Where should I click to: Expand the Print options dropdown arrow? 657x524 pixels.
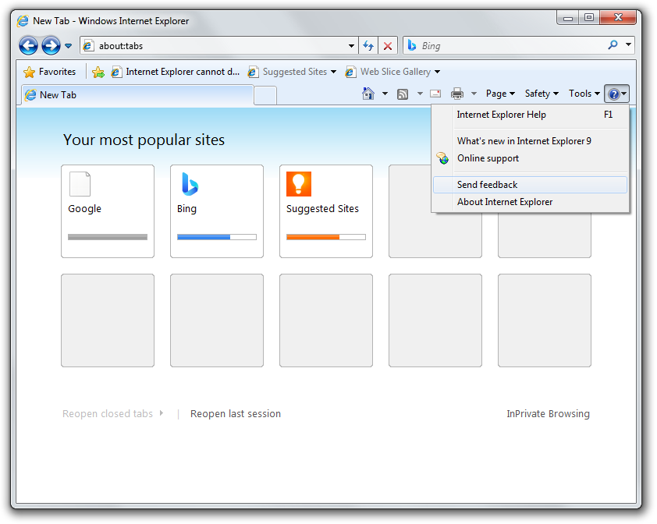(474, 94)
